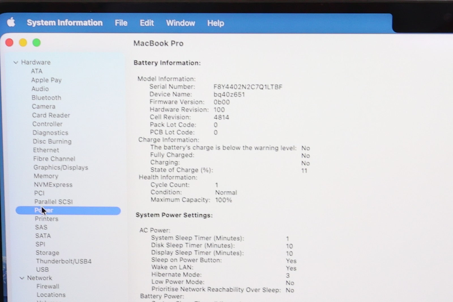Viewport: 453px width, 302px height.
Task: Select Storage in the sidebar
Action: [47, 253]
